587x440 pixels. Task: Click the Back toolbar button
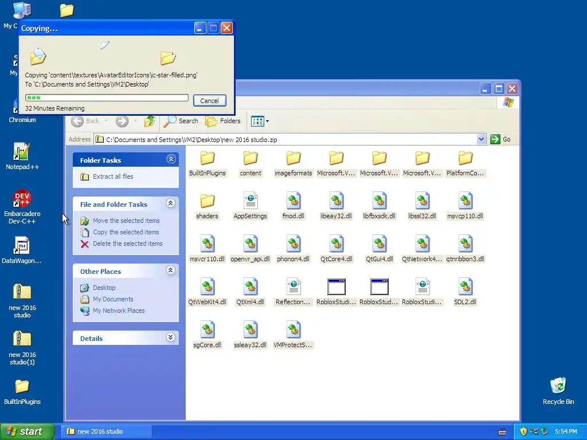pos(86,121)
